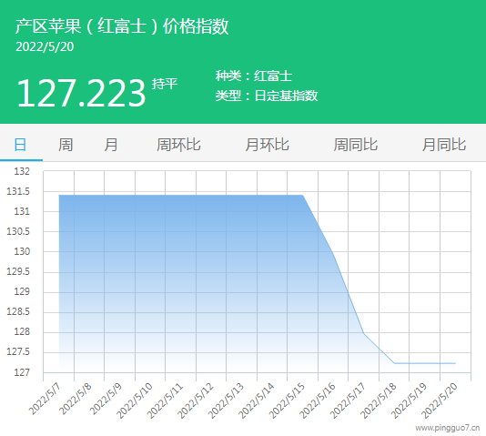Image resolution: width=486 pixels, height=436 pixels.
Task: Click the 131.5 y-axis value label
Action: (18, 191)
